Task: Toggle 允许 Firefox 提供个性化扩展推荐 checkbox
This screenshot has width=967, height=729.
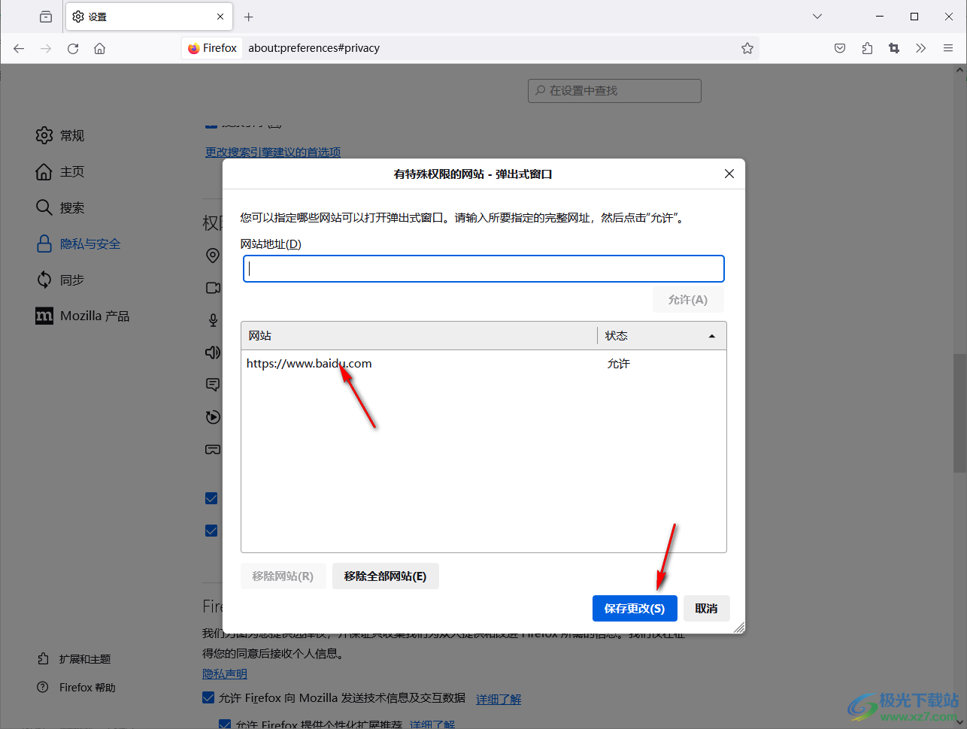Action: [x=225, y=724]
